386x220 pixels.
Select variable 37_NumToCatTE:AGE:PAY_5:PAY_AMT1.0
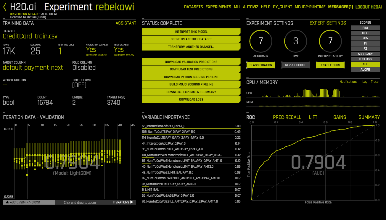click(191, 184)
